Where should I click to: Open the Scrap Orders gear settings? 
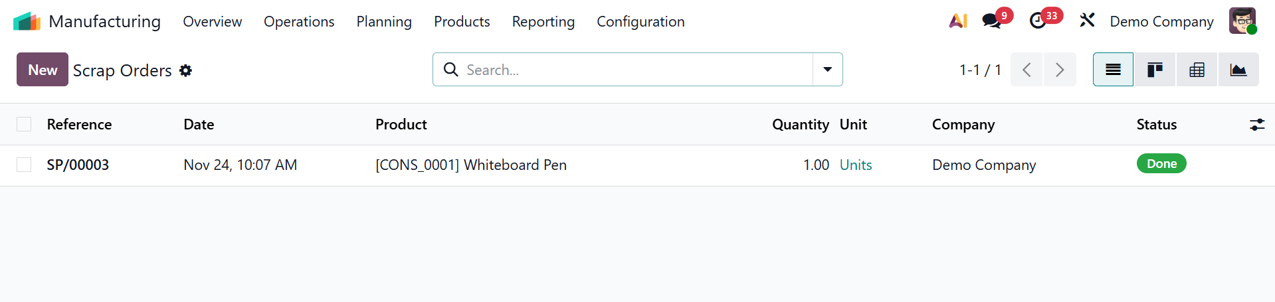coord(186,70)
